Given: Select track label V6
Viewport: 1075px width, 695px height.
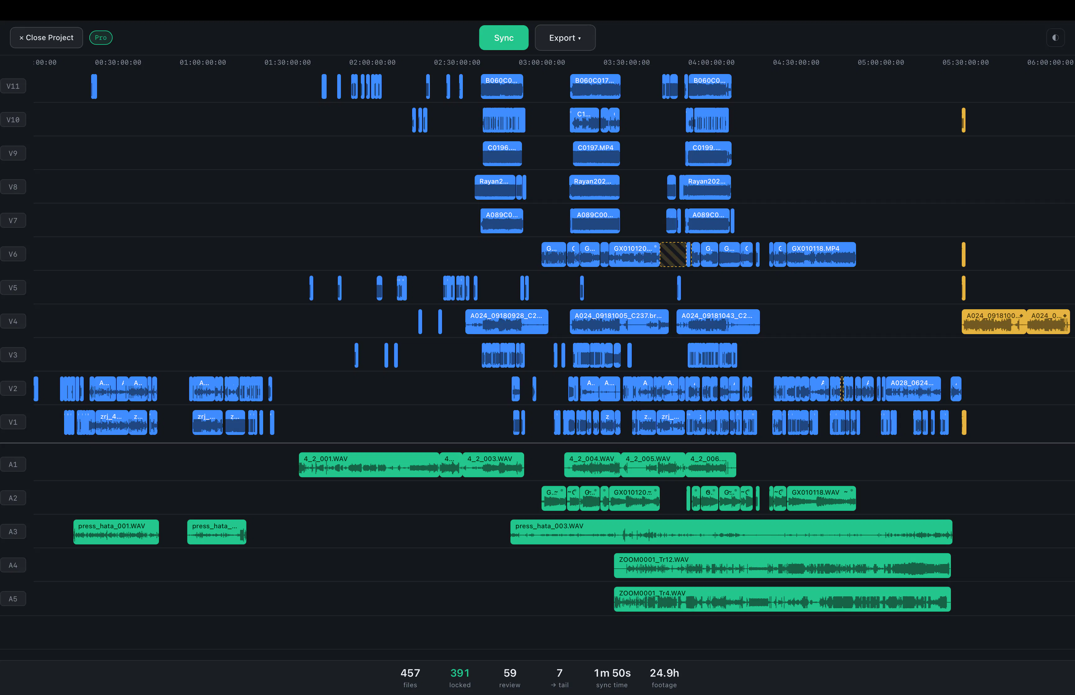Looking at the screenshot, I should click(13, 254).
